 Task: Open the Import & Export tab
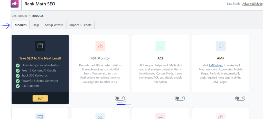(80, 25)
